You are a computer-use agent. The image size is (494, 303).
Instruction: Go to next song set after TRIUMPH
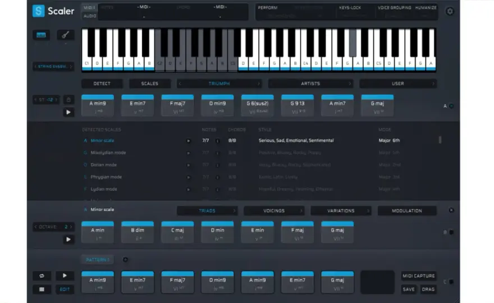[259, 84]
